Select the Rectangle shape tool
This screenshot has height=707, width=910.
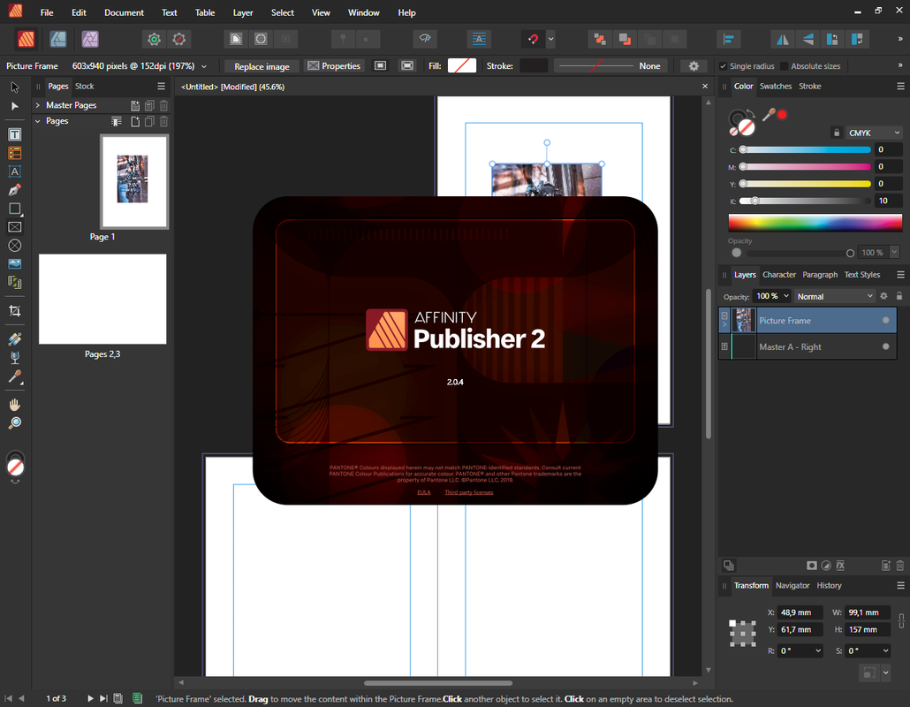click(x=14, y=209)
